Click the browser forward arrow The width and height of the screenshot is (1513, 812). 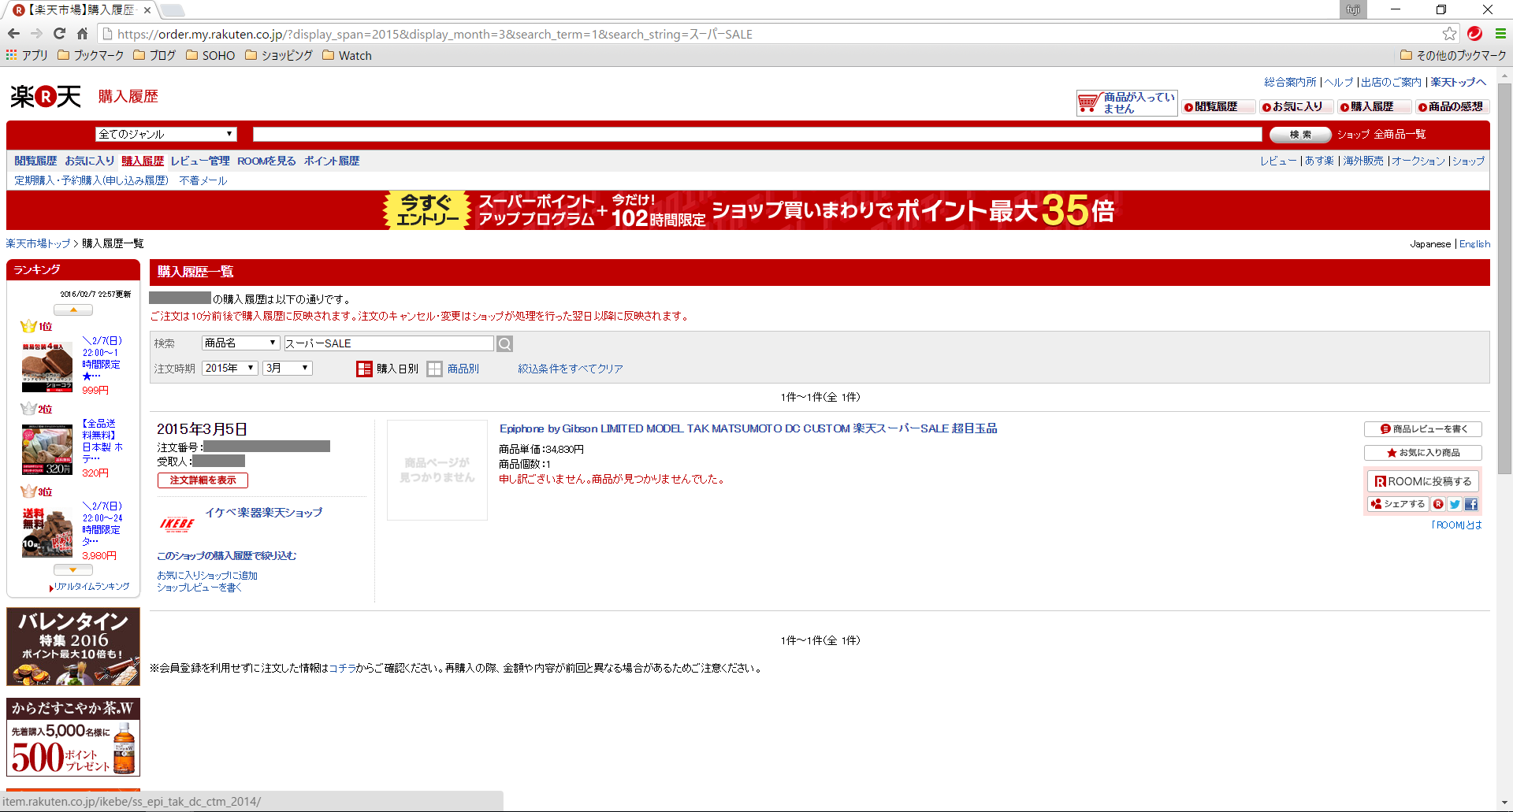click(36, 34)
